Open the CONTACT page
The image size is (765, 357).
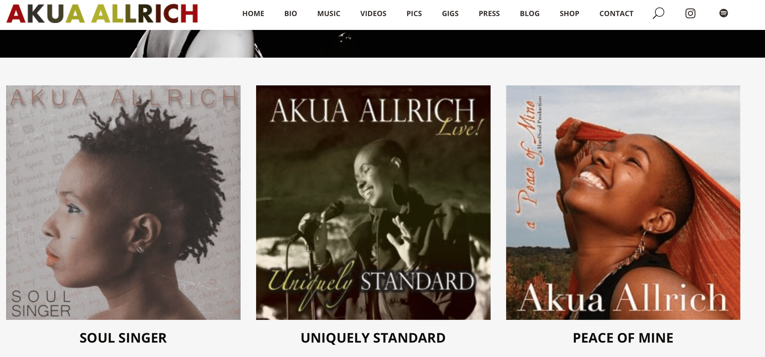pos(616,13)
